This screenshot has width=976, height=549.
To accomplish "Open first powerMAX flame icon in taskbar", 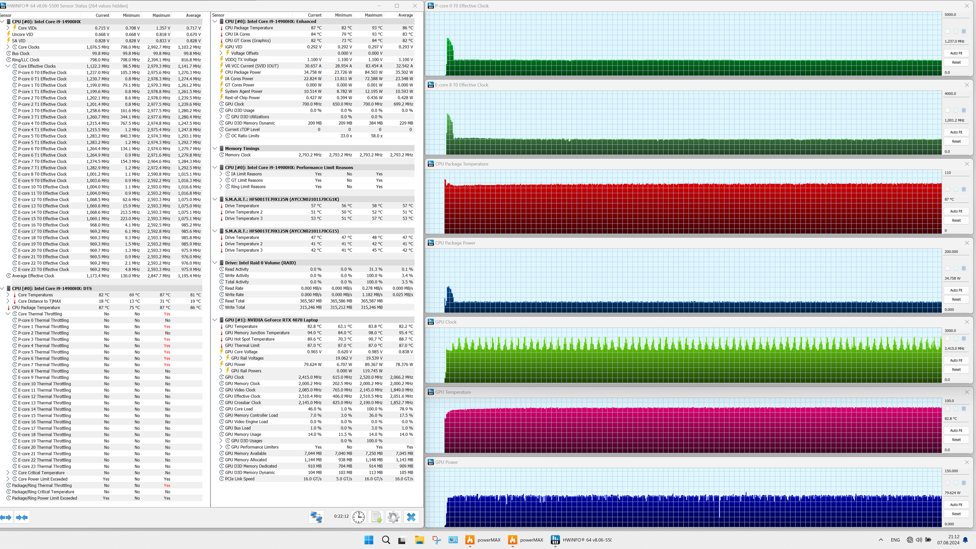I will point(470,540).
